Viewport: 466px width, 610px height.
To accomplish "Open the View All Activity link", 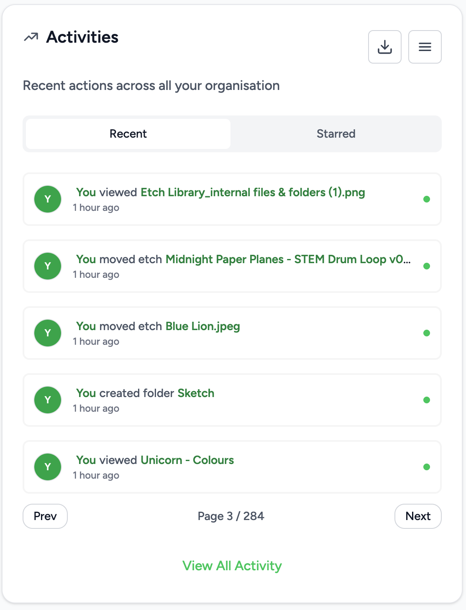I will coord(232,566).
